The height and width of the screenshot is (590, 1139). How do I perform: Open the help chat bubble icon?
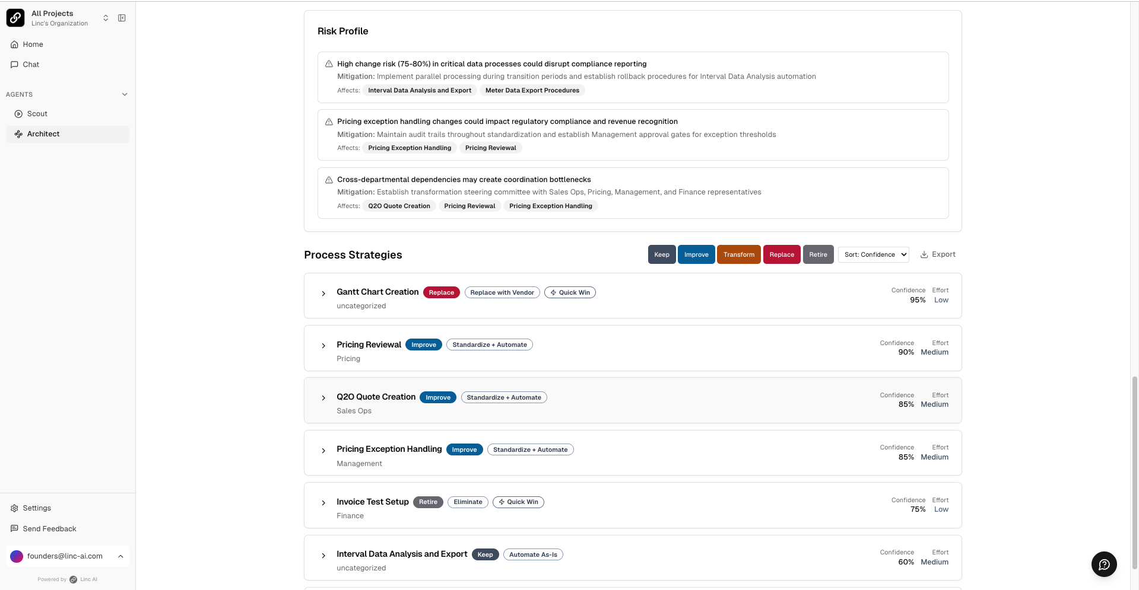coord(1104,564)
